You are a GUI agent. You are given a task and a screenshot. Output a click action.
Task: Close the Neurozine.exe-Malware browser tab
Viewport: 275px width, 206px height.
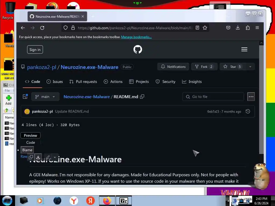pos(83,16)
